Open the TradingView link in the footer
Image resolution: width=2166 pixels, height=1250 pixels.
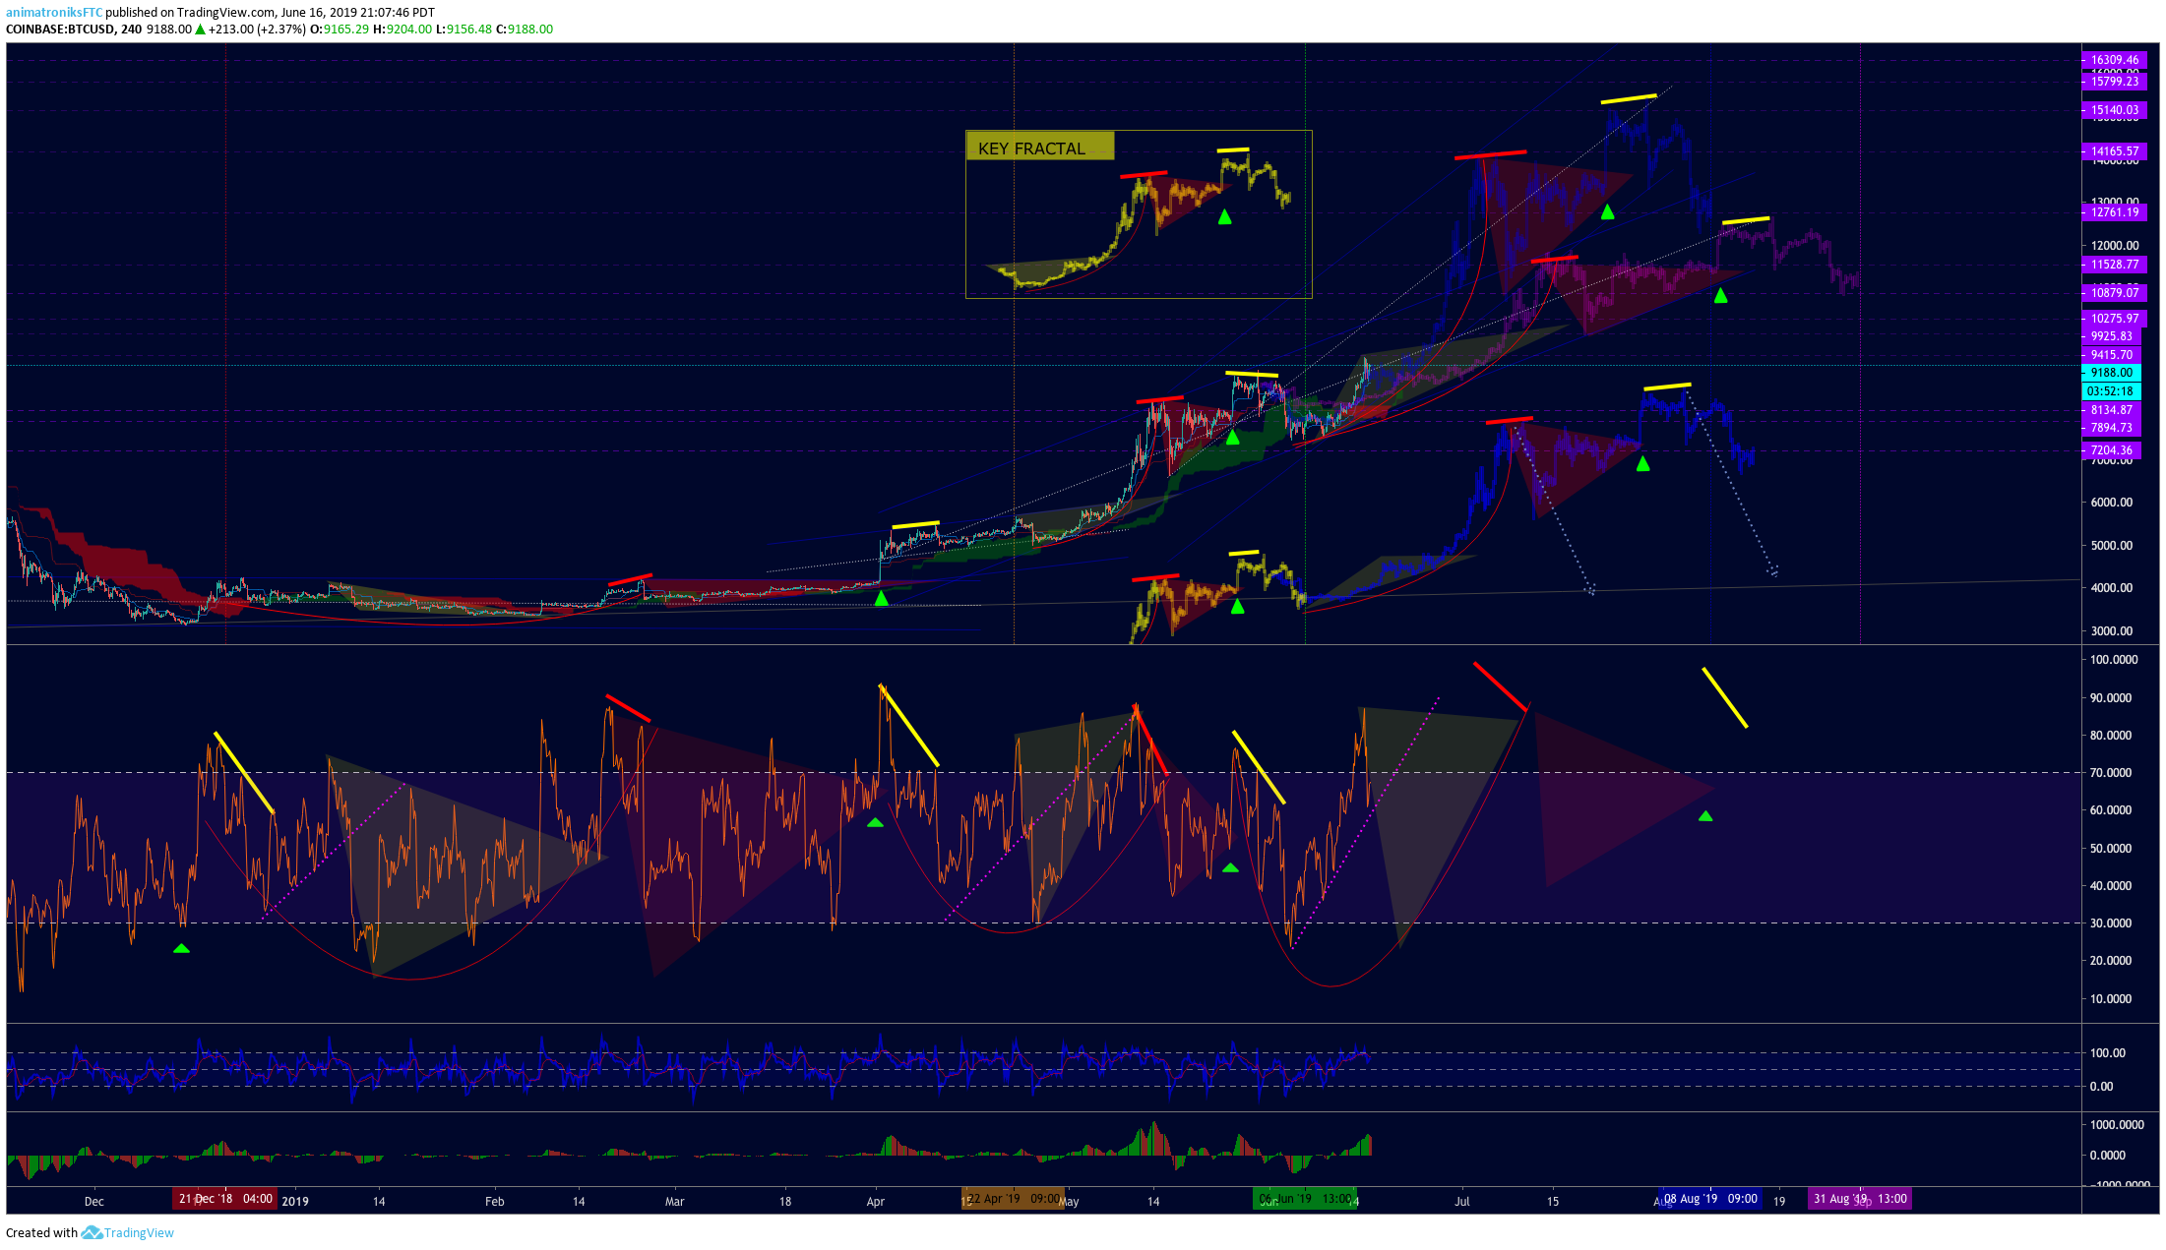pos(139,1233)
